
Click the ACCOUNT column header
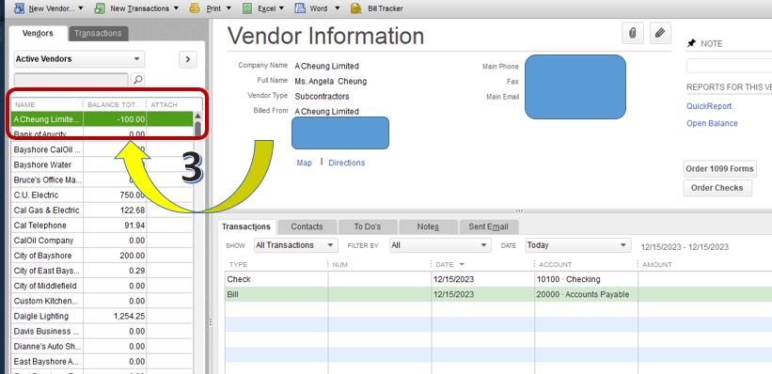click(586, 265)
